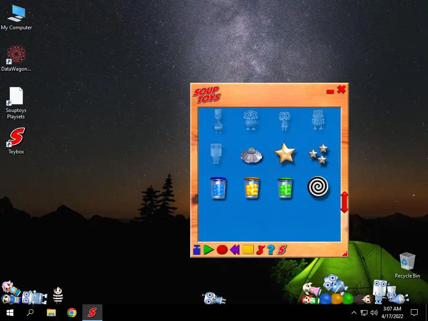Select the DataWagon desktop shortcut
The image size is (428, 321).
click(x=16, y=59)
